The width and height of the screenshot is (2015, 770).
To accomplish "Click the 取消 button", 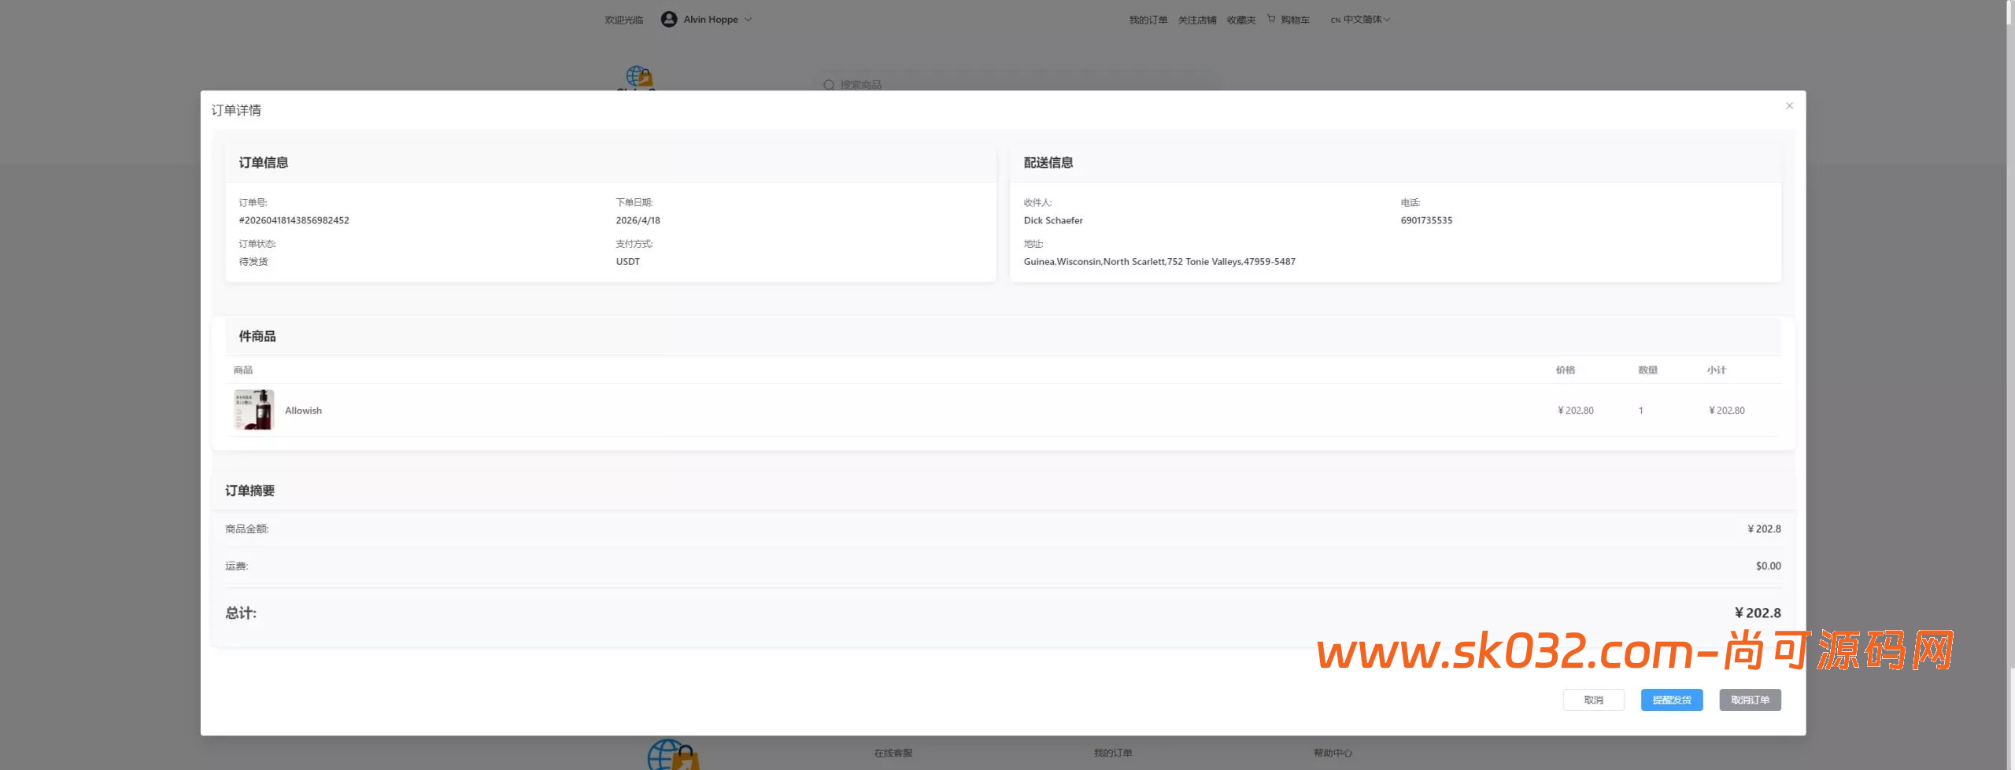I will click(1593, 700).
